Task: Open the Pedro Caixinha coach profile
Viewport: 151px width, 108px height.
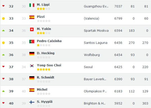Action: tap(49, 41)
